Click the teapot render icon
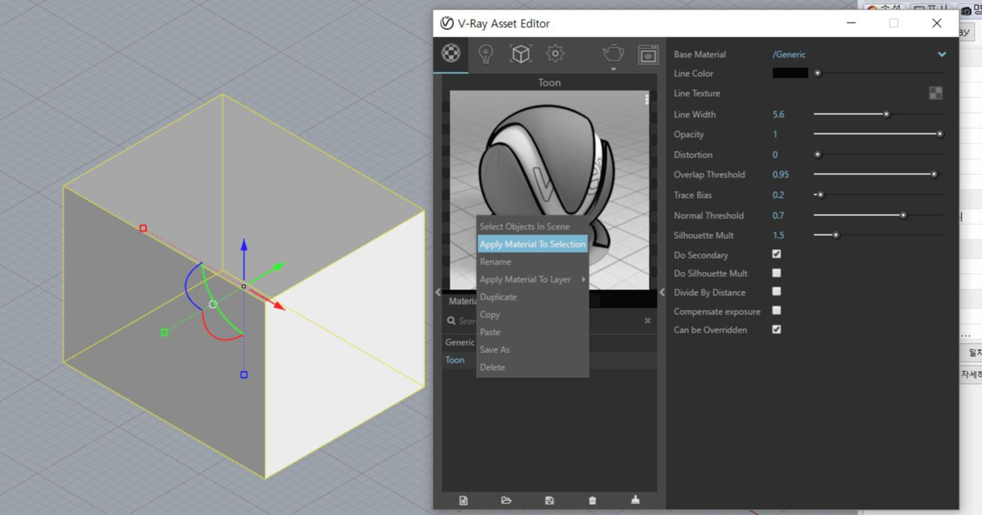This screenshot has height=515, width=982. tap(613, 53)
